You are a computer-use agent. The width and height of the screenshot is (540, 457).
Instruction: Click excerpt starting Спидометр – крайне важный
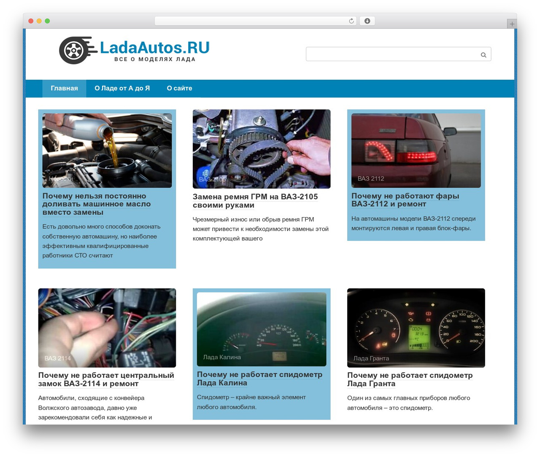251,402
